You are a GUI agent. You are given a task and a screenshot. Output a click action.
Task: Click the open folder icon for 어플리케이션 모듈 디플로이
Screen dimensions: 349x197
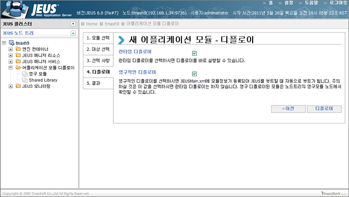(x=18, y=68)
